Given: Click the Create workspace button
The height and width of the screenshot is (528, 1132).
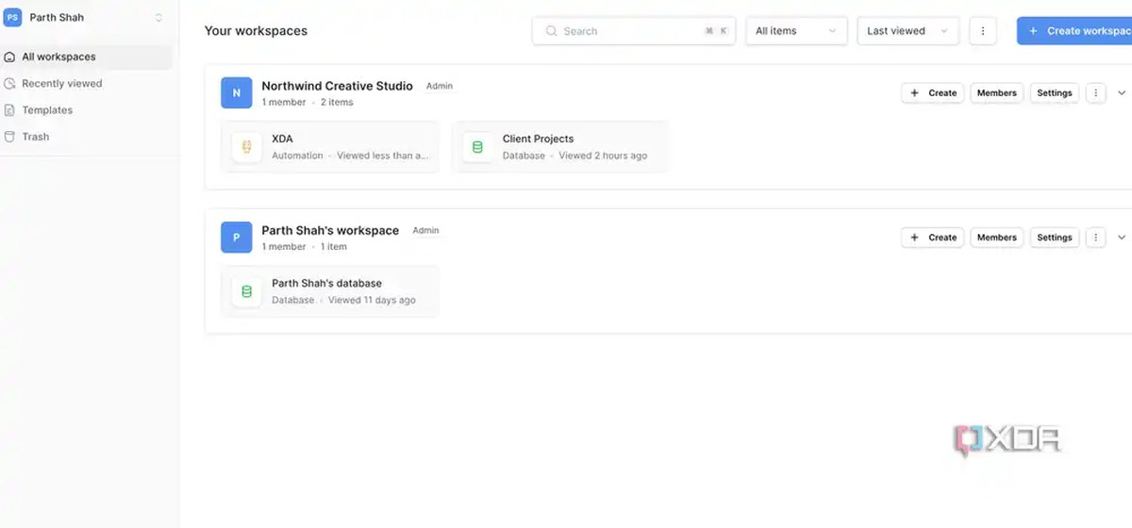Looking at the screenshot, I should [x=1074, y=31].
